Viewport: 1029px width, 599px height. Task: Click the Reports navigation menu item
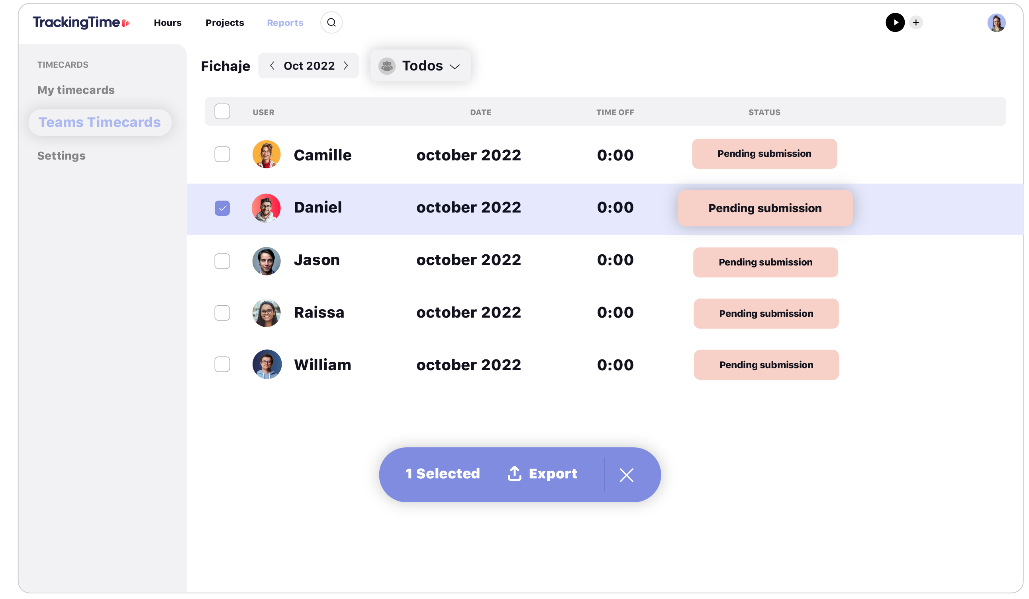284,22
